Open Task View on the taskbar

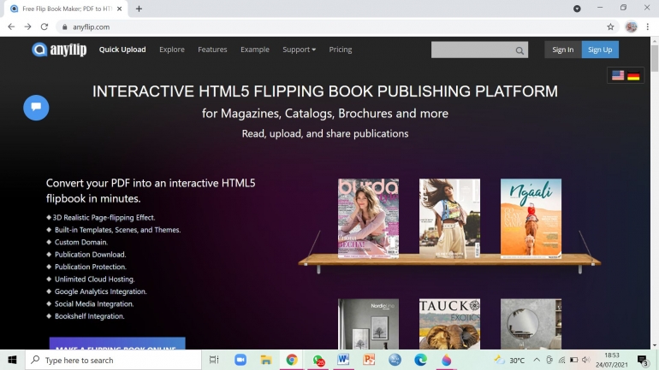214,360
